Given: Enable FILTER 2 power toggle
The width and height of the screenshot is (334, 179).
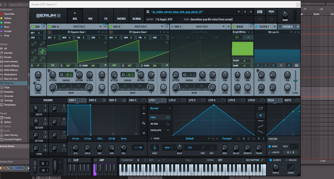Looking at the screenshot, I should coord(280,27).
